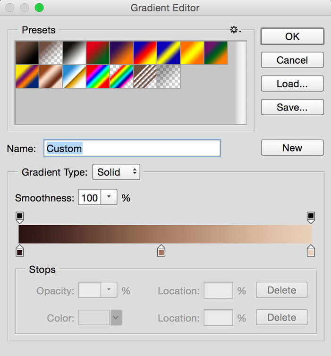Select the violet-green-orange gradient preset
Screen dimensions: 331x356
(x=216, y=53)
